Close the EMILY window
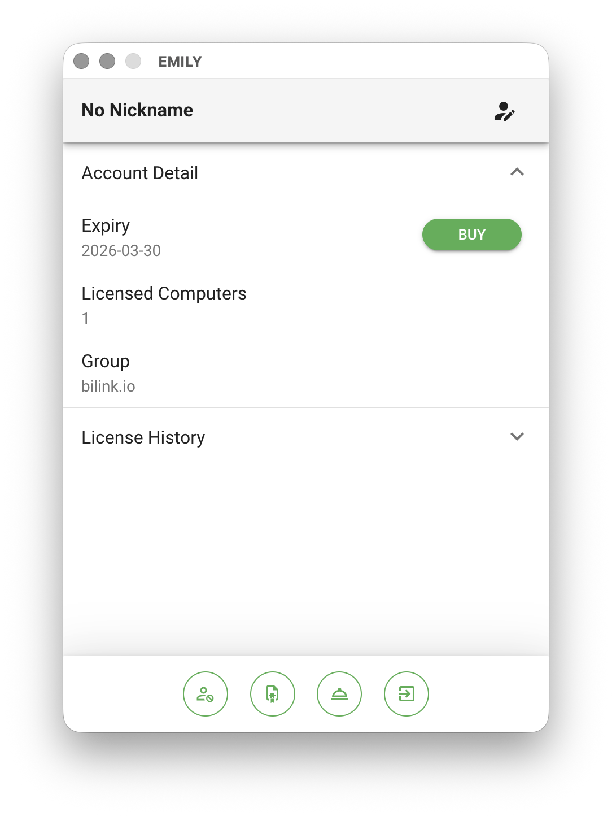The height and width of the screenshot is (816, 612). [x=81, y=61]
